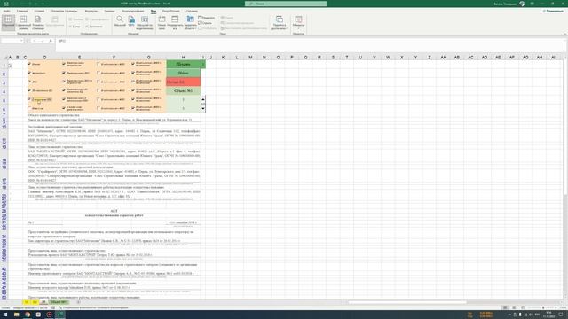Image resolution: width=568 pixels, height=319 pixels.
Task: Click the Share button at top right
Action: pos(554,11)
